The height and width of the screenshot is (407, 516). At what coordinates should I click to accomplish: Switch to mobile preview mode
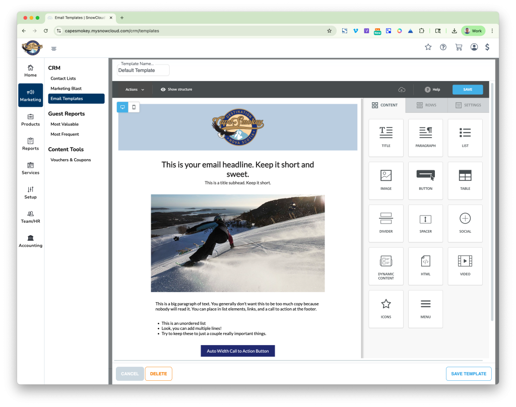tap(133, 107)
